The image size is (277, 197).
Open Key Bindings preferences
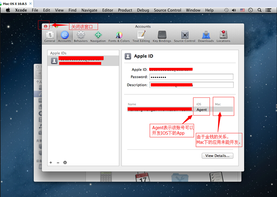pyautogui.click(x=162, y=37)
